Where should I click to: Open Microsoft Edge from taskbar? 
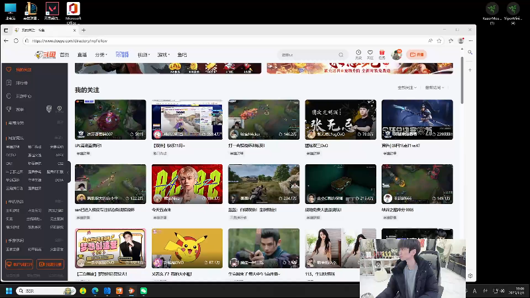pos(95,291)
